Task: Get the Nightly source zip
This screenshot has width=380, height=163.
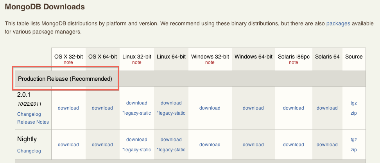Action: (x=354, y=150)
